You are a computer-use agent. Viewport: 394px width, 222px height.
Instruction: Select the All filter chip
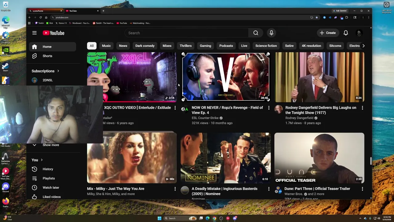point(92,46)
